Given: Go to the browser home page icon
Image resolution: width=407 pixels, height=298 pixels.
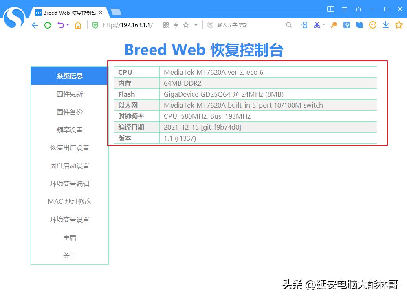Looking at the screenshot, I should [x=78, y=25].
